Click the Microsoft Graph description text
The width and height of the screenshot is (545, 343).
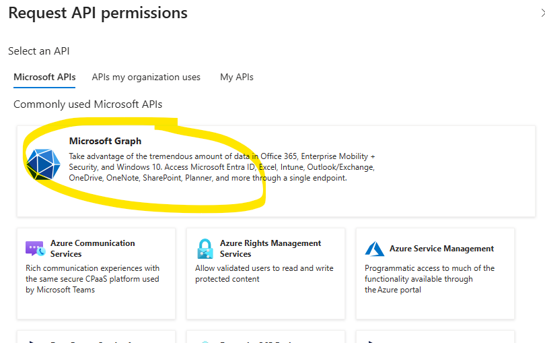click(x=221, y=167)
